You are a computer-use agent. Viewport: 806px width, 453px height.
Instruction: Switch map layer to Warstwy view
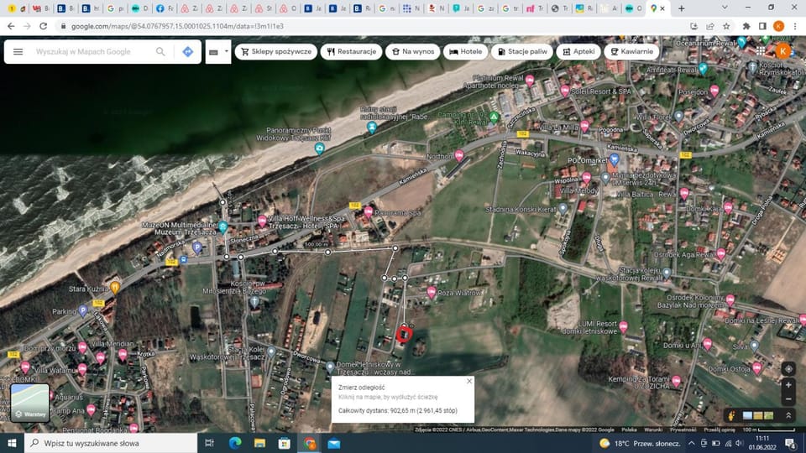coord(29,404)
